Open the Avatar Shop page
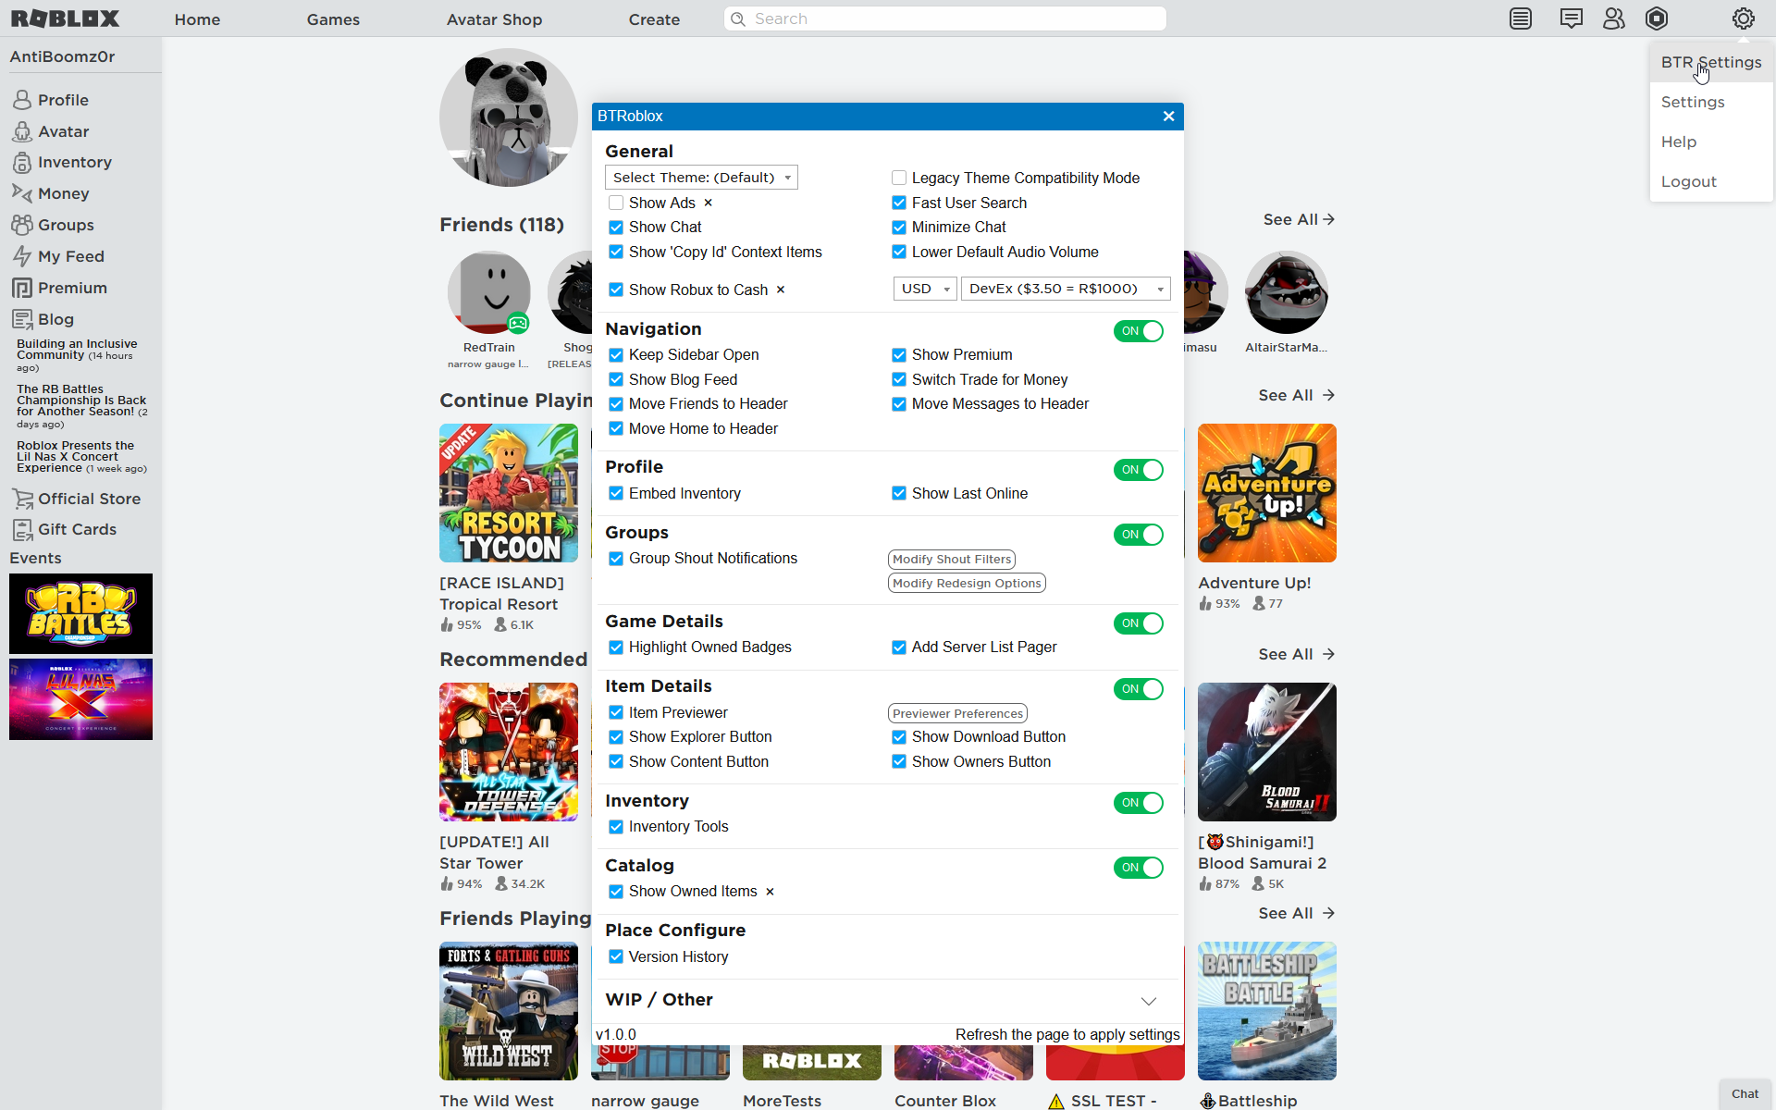The height and width of the screenshot is (1110, 1776). pos(492,19)
